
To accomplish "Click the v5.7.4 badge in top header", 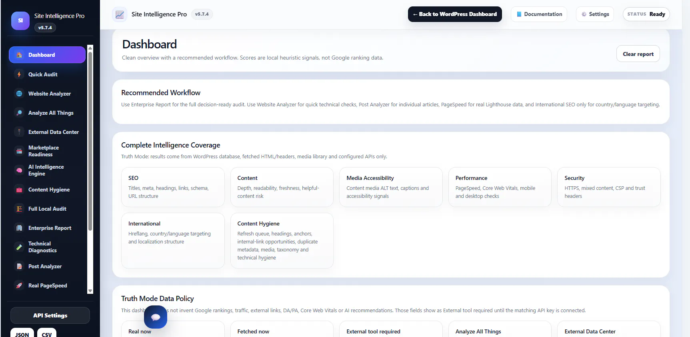I will tap(202, 14).
